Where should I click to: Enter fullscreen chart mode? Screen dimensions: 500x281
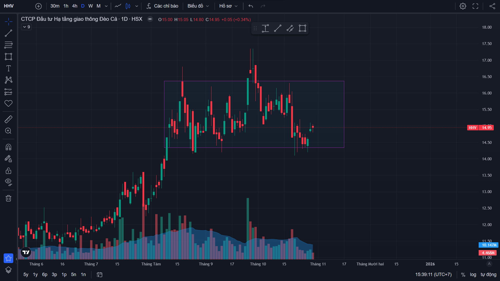475,6
